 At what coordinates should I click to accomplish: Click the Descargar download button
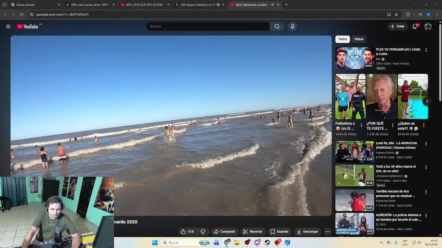point(307,232)
